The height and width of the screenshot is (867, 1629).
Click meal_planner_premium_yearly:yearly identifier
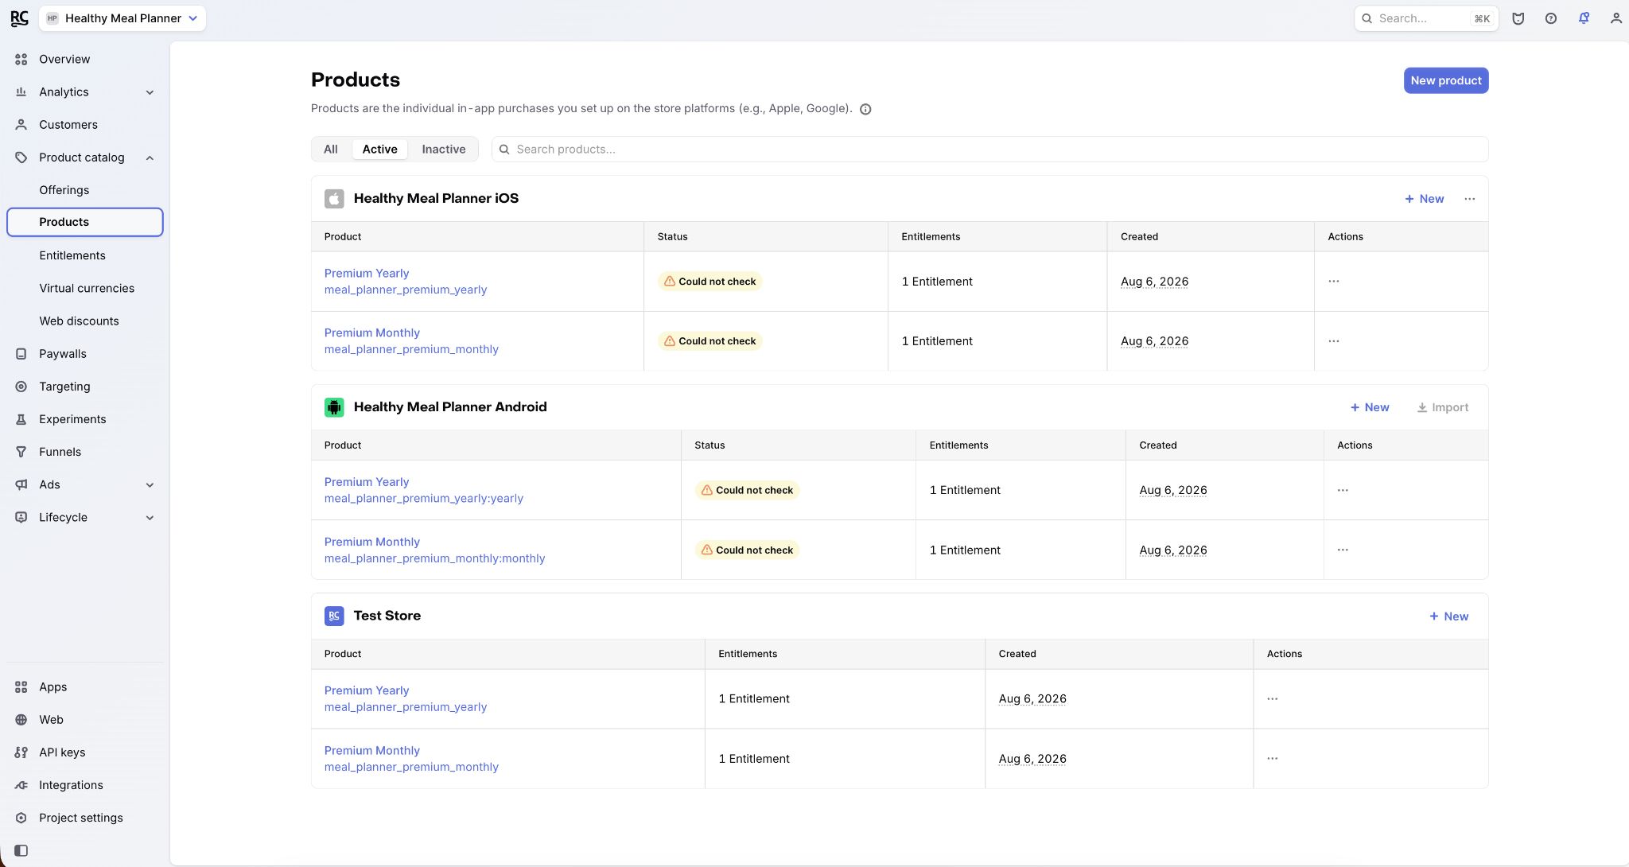pyautogui.click(x=424, y=499)
